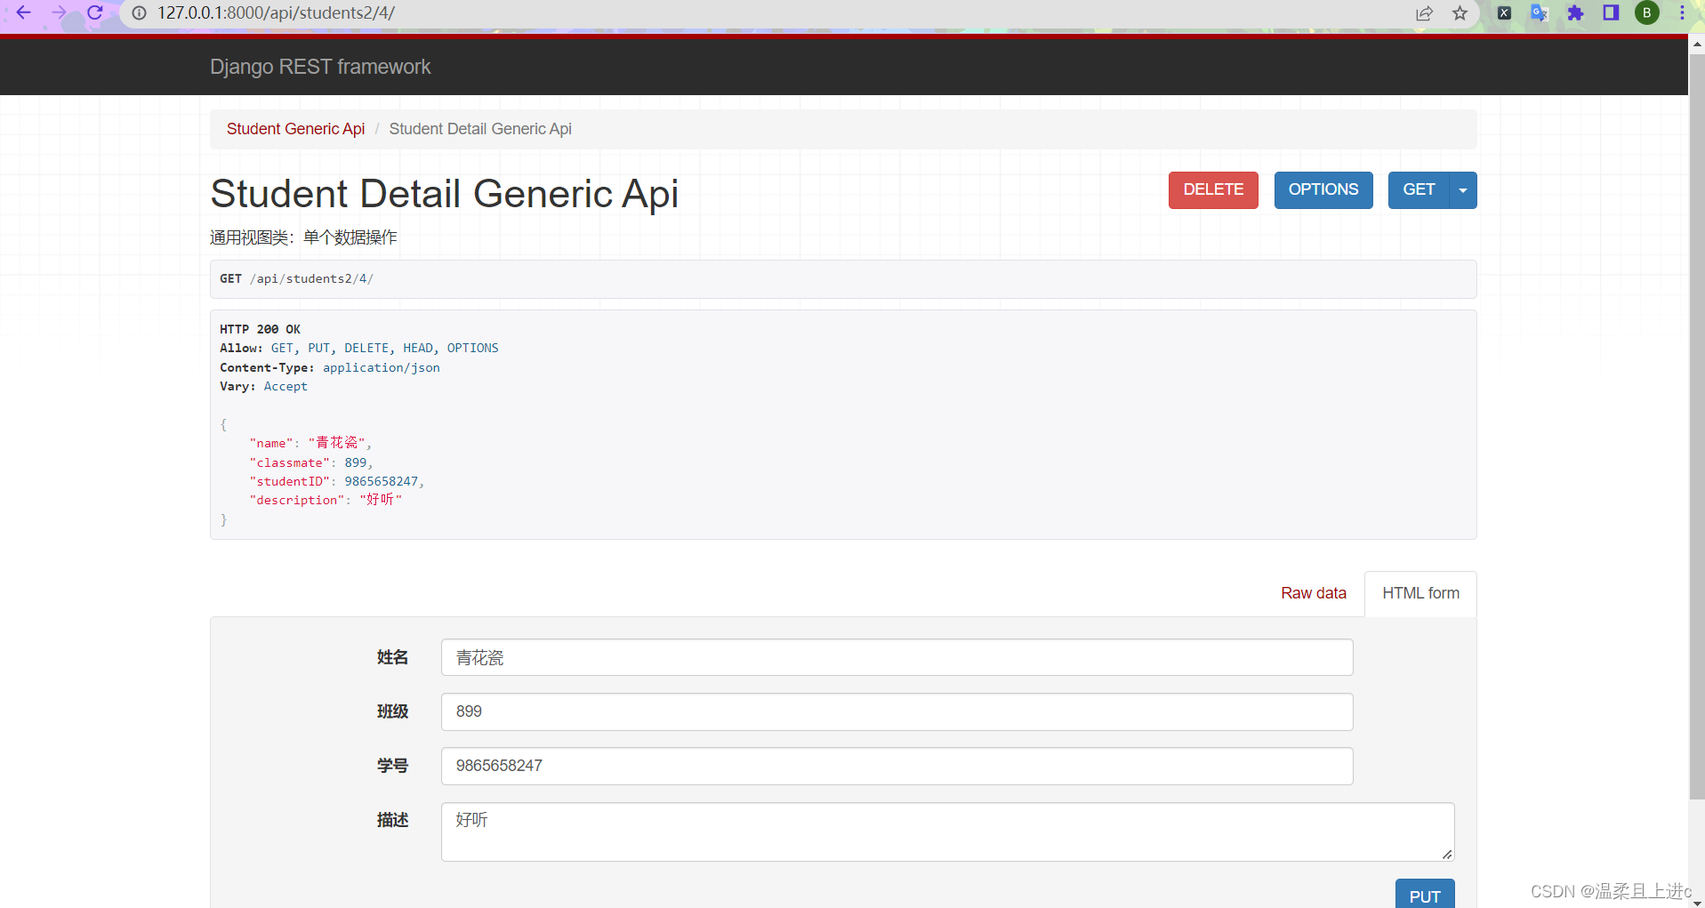Share this page using the share icon
Viewport: 1705px width, 908px height.
tap(1424, 13)
